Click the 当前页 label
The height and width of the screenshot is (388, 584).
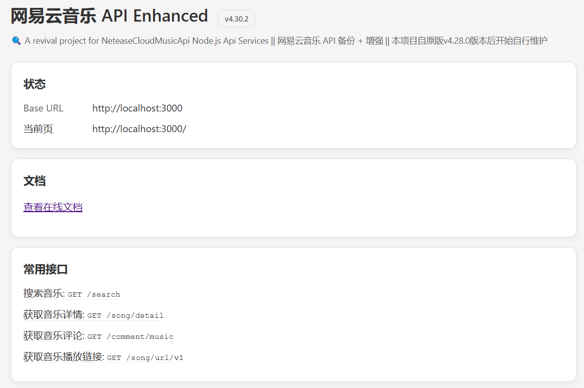click(38, 129)
